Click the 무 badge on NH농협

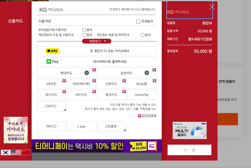(x=154, y=81)
